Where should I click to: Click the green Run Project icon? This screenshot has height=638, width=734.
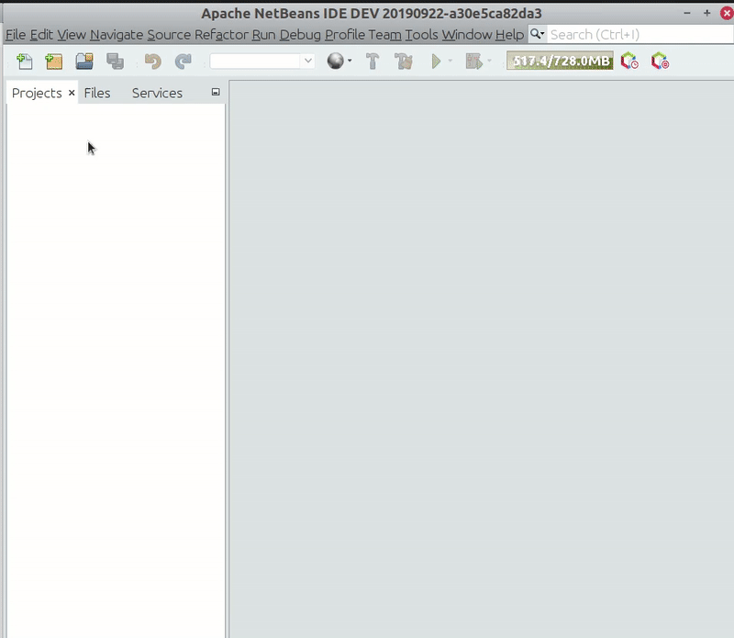click(436, 62)
